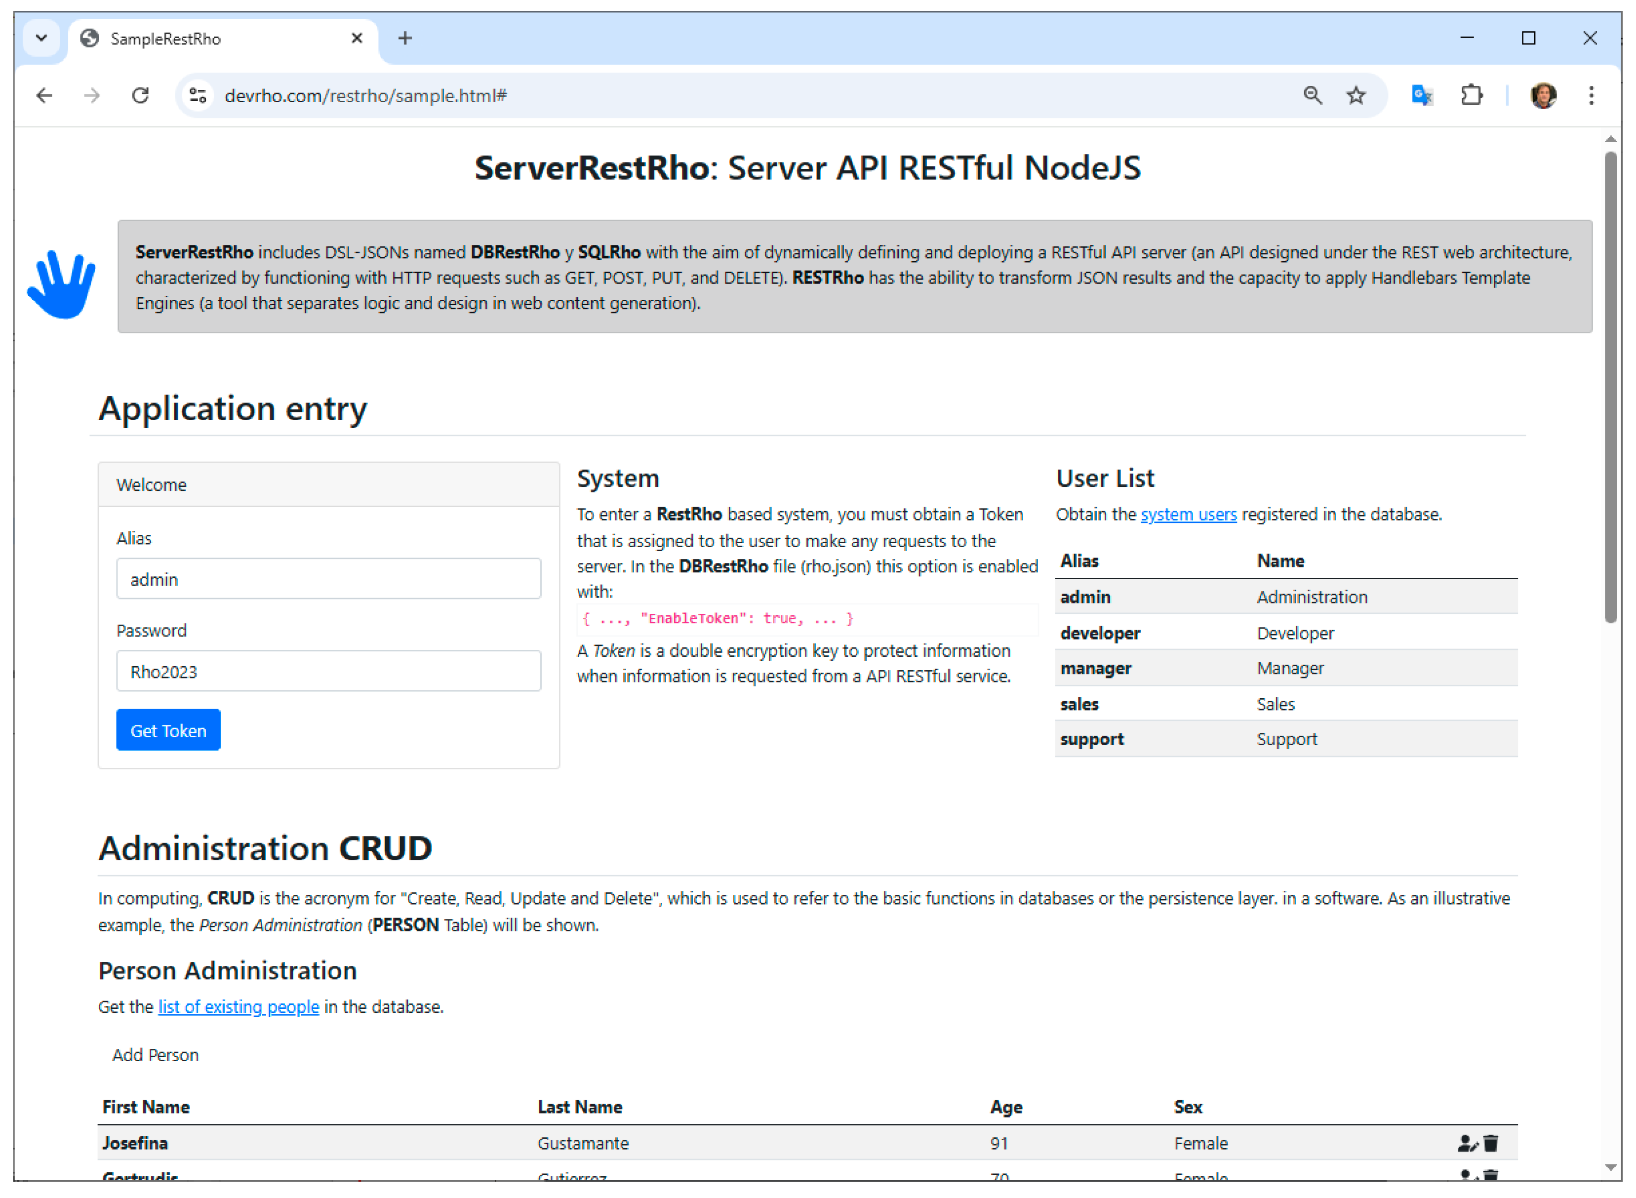Click the Josefina first name cell
The height and width of the screenshot is (1198, 1636).
(135, 1143)
